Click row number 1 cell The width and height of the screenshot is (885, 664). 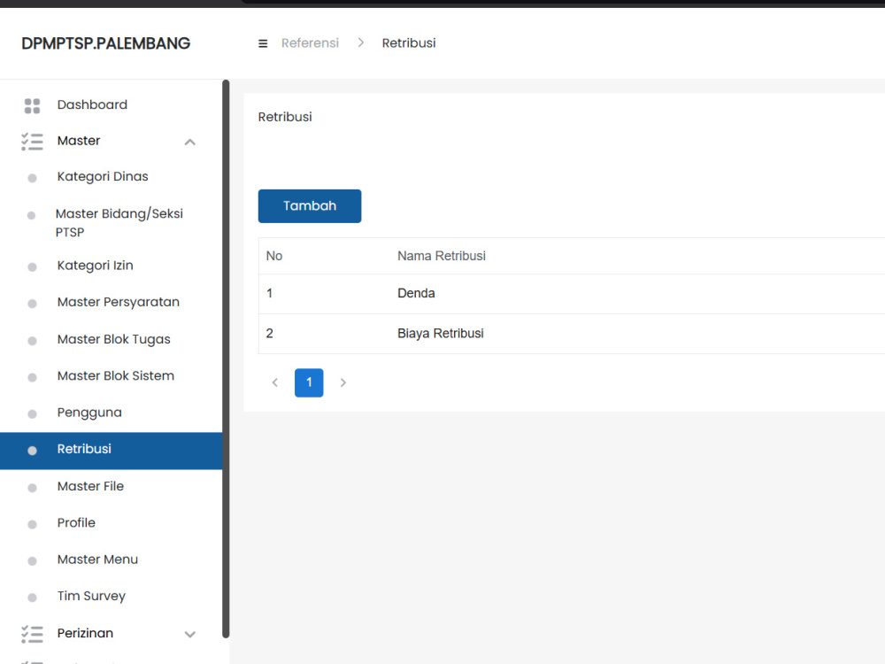pyautogui.click(x=270, y=294)
